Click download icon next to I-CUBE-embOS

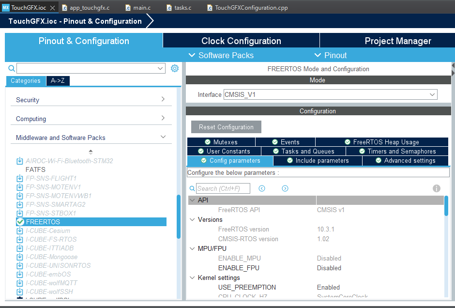(x=19, y=274)
